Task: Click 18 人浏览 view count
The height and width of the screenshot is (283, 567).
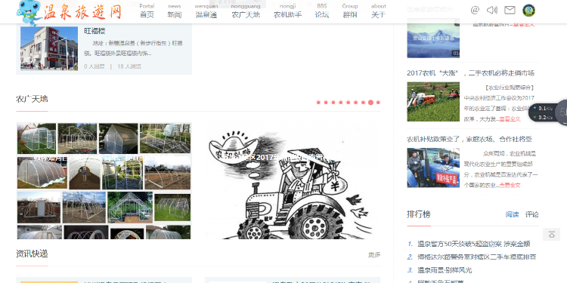Action: pyautogui.click(x=129, y=66)
